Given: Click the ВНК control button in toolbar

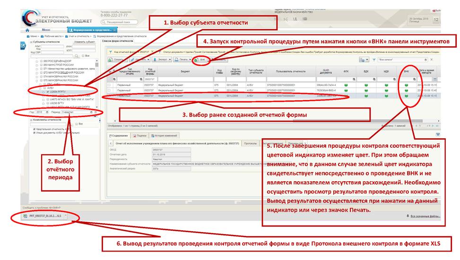Looking at the screenshot, I should tap(201, 60).
